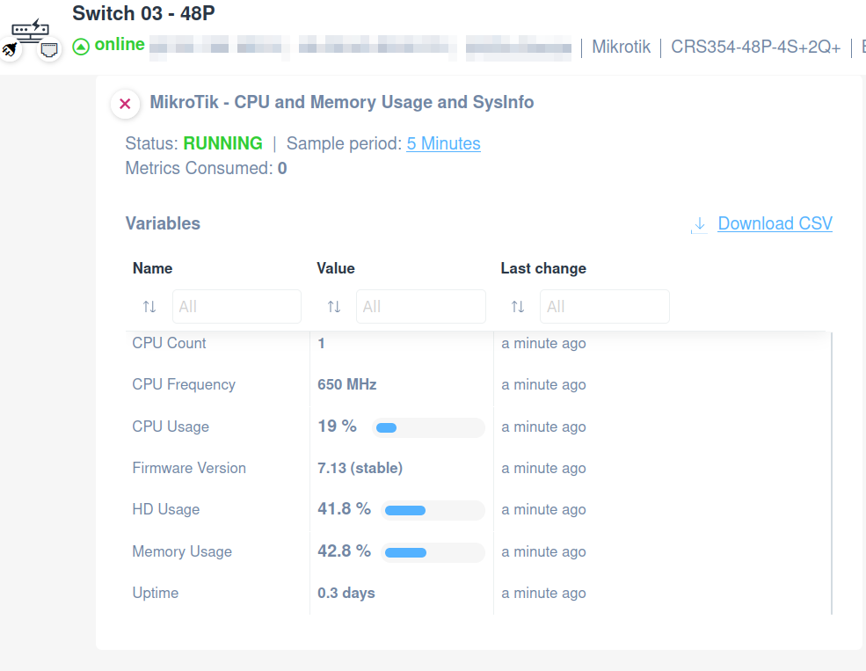This screenshot has width=866, height=671.
Task: Select the Uptime row name
Action: [156, 593]
